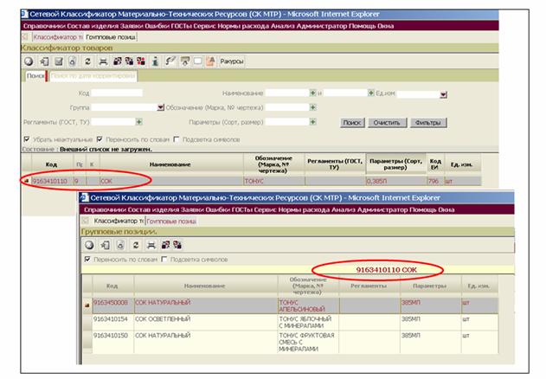Open the Ед.изм dropdown arrow
The height and width of the screenshot is (379, 546).
pyautogui.click(x=443, y=94)
